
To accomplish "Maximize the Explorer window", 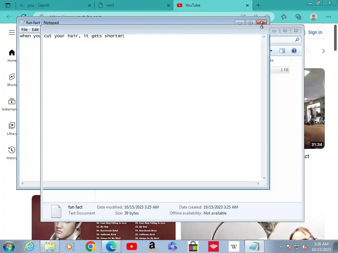I will click(x=285, y=31).
